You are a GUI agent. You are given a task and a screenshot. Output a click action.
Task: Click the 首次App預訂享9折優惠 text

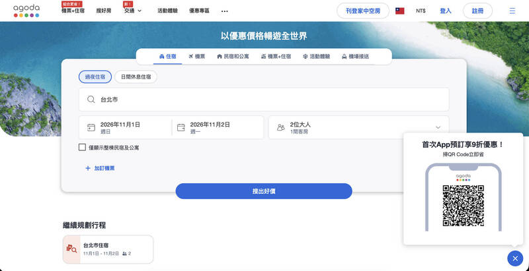tap(463, 144)
